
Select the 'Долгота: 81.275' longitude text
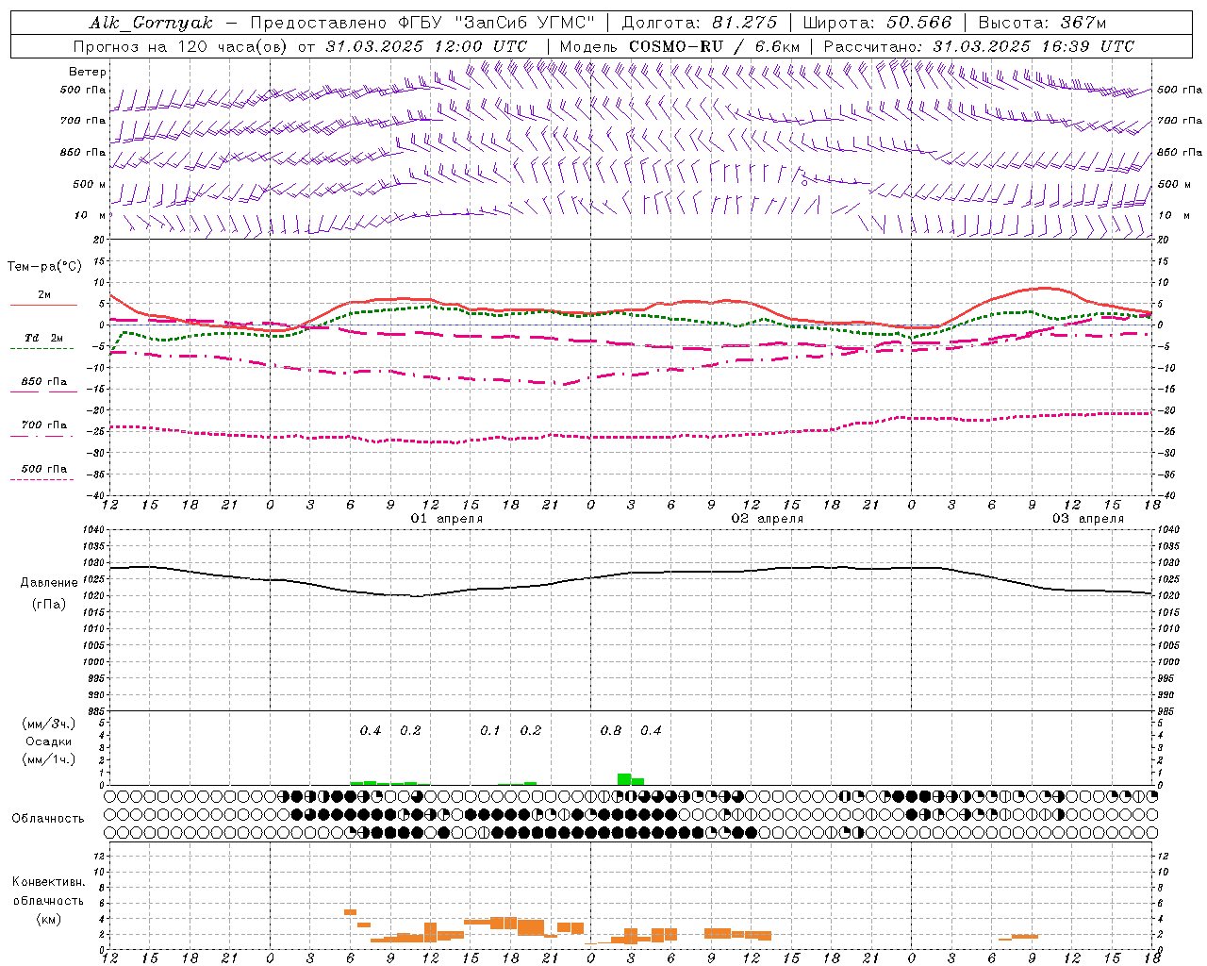click(700, 23)
